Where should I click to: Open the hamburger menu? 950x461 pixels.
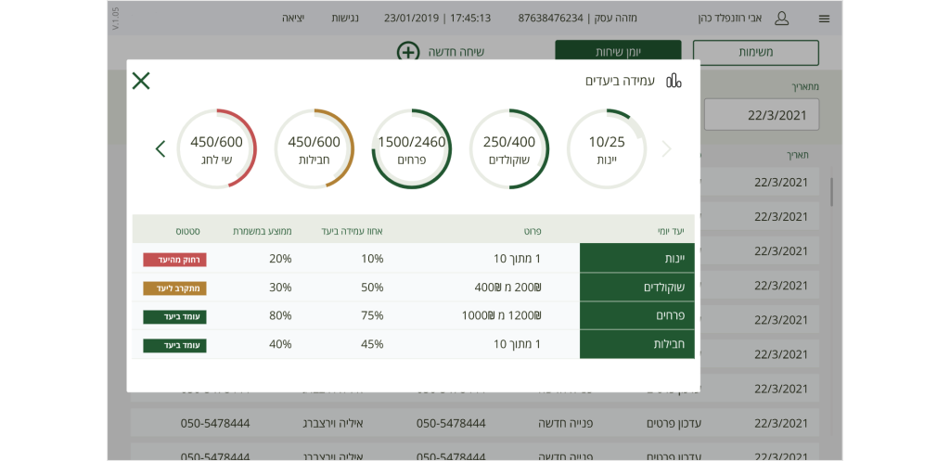coord(824,19)
